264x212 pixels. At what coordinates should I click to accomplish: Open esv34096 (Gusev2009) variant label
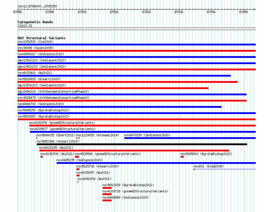click(36, 48)
